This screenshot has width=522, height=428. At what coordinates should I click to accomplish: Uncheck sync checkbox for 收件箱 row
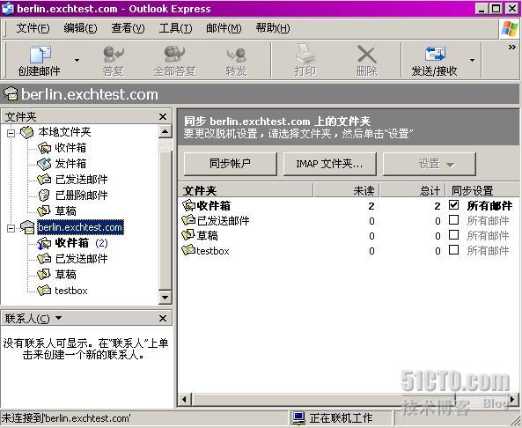coord(453,205)
